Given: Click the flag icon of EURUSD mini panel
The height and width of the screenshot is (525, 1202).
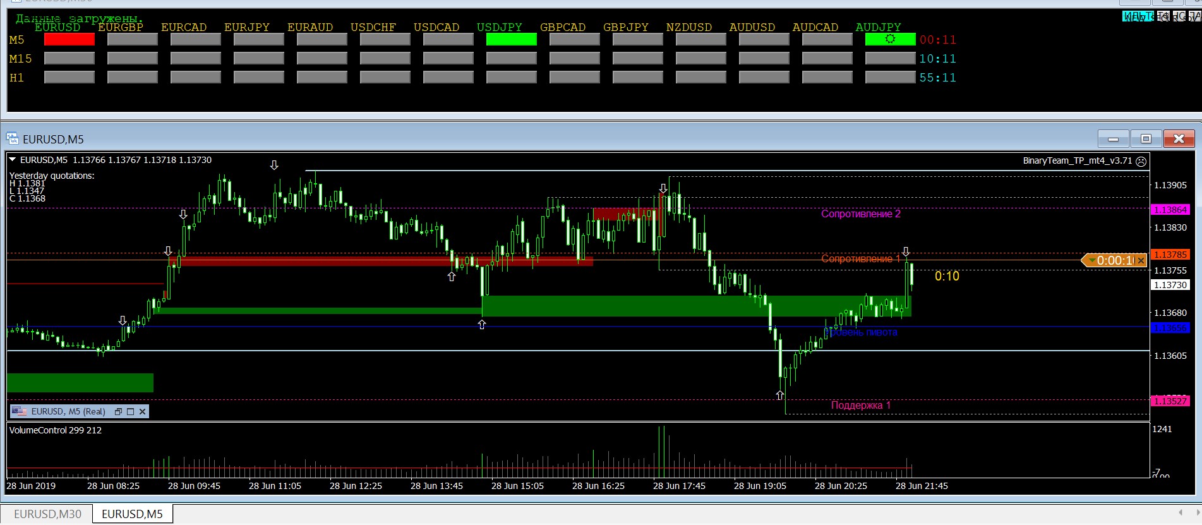Looking at the screenshot, I should (x=20, y=411).
